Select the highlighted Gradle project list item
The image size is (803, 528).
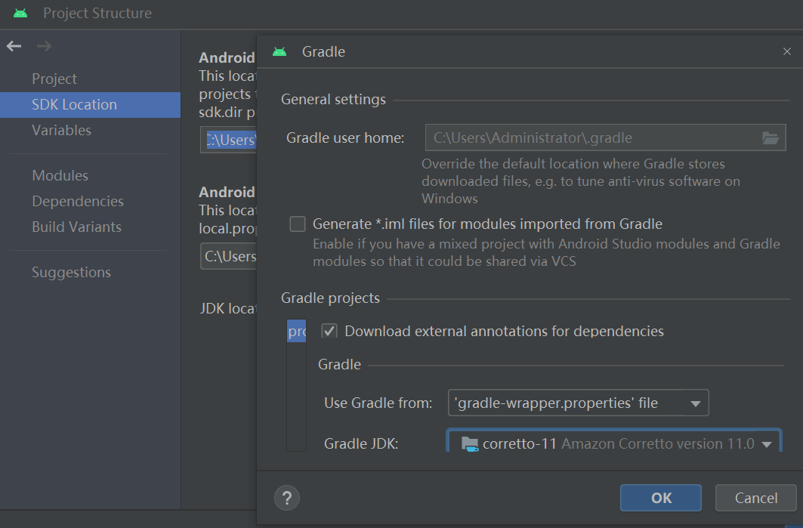[x=297, y=332]
